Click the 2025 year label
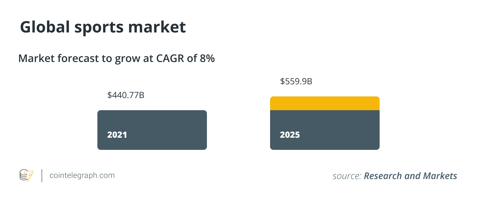The height and width of the screenshot is (202, 477). point(290,135)
